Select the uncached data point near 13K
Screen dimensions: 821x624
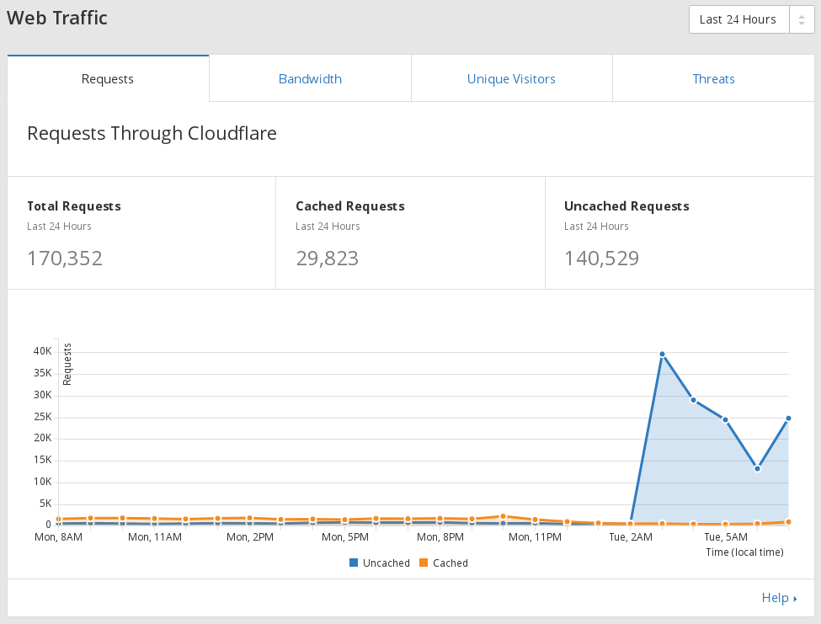click(757, 468)
